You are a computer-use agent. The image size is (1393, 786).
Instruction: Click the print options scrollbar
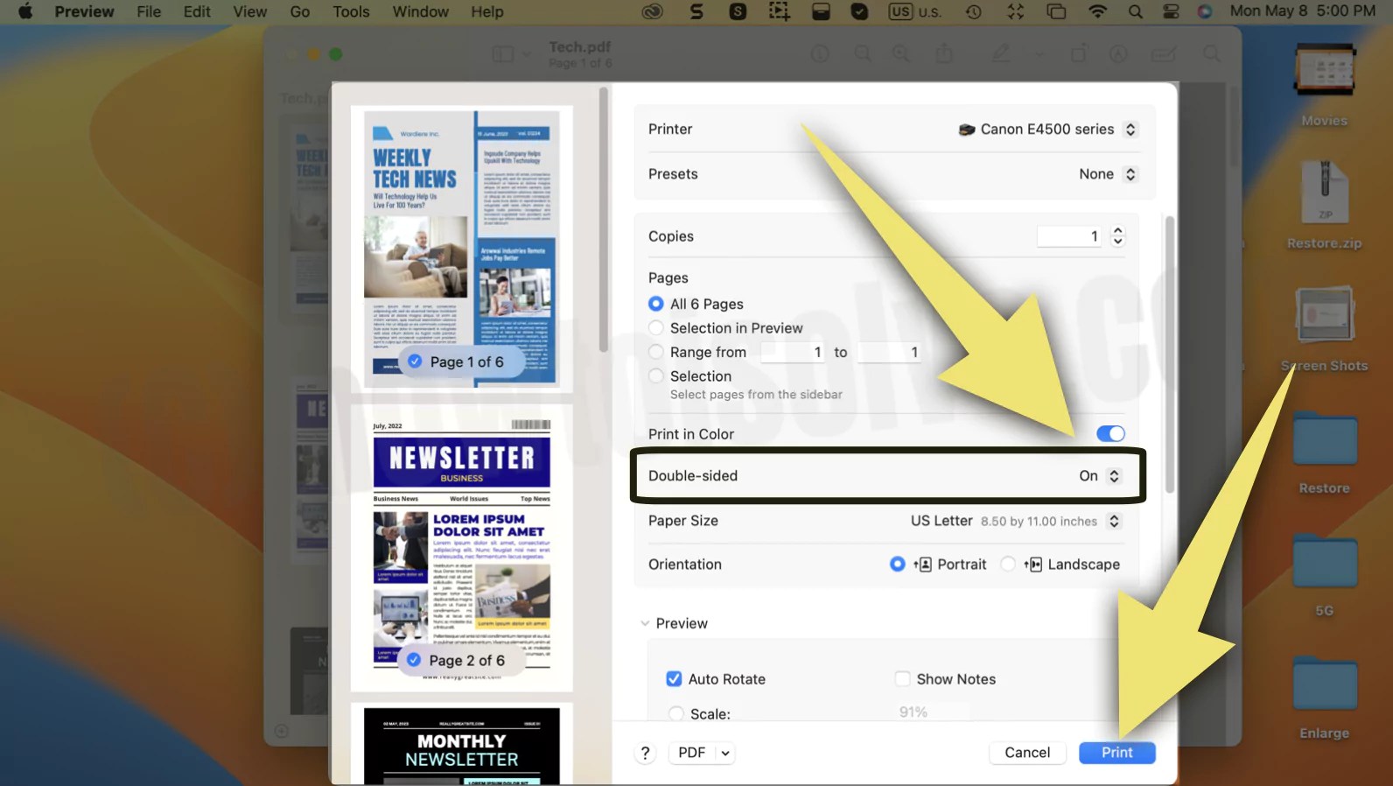(x=1170, y=354)
